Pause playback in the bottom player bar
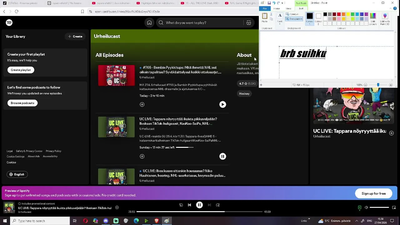Screen dimensions: 400x225 pyautogui.click(x=199, y=205)
